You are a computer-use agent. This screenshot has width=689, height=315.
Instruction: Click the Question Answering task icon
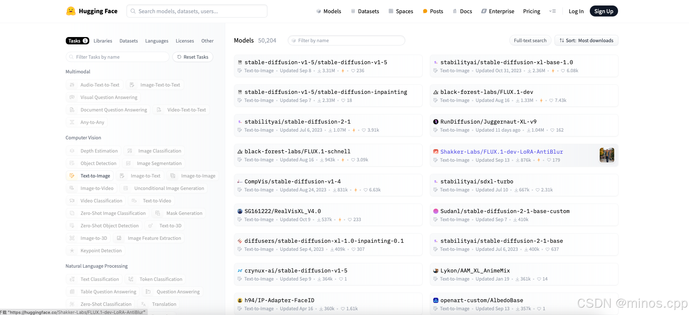coord(148,292)
